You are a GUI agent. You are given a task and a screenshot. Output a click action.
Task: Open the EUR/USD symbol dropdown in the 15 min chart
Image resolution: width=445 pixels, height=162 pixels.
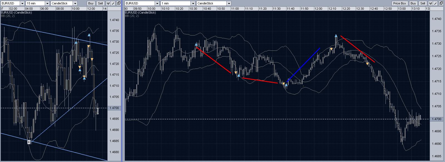12,3
